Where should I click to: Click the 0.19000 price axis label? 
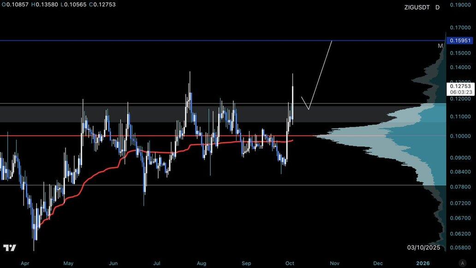coord(460,5)
